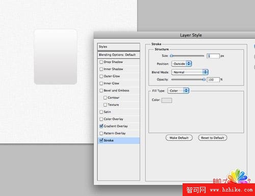Viewport: 255px width, 196px height.
Task: Turn on Color Overlay checkbox
Action: tap(101, 119)
